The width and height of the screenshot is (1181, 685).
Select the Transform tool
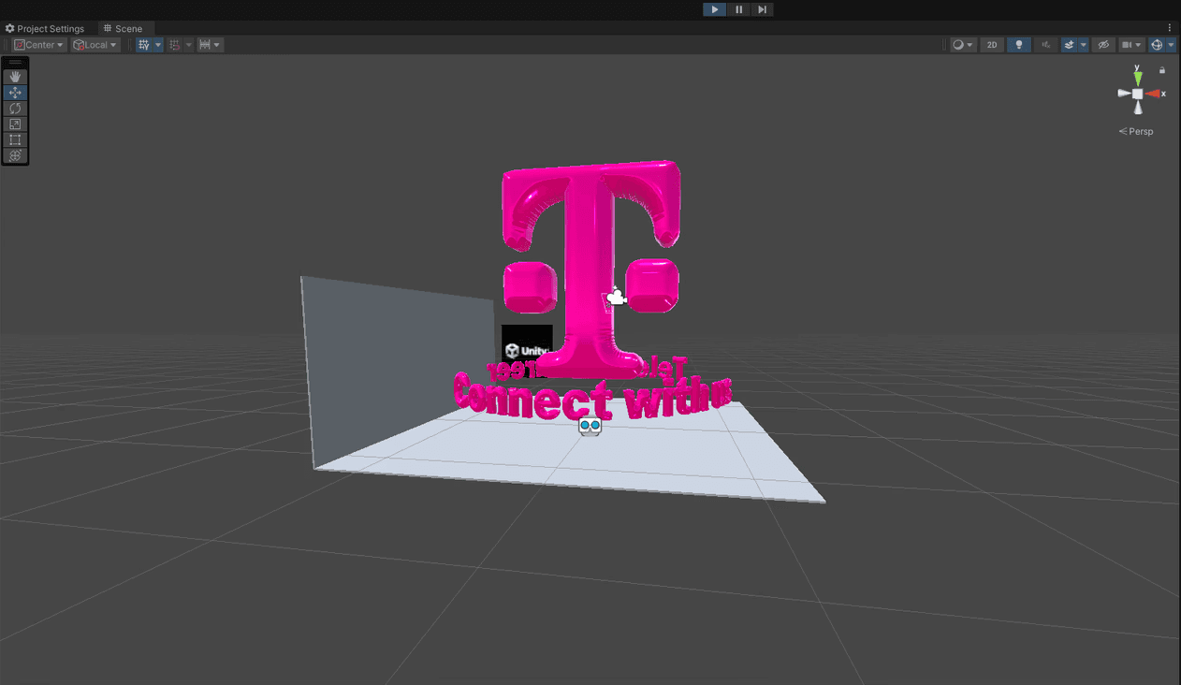[x=15, y=155]
